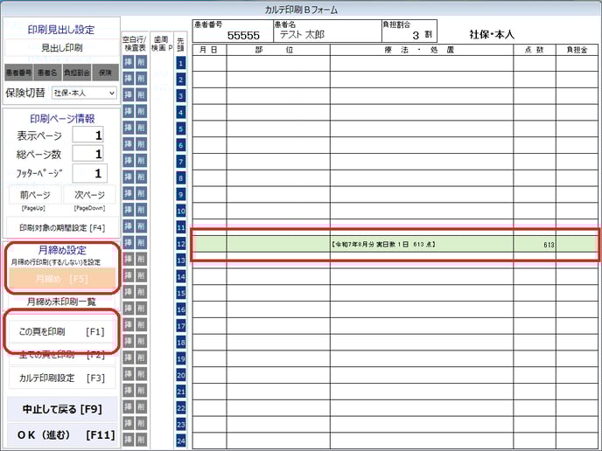The width and height of the screenshot is (602, 451).
Task: Open カルテ印刷設定 [F3]
Action: point(61,378)
